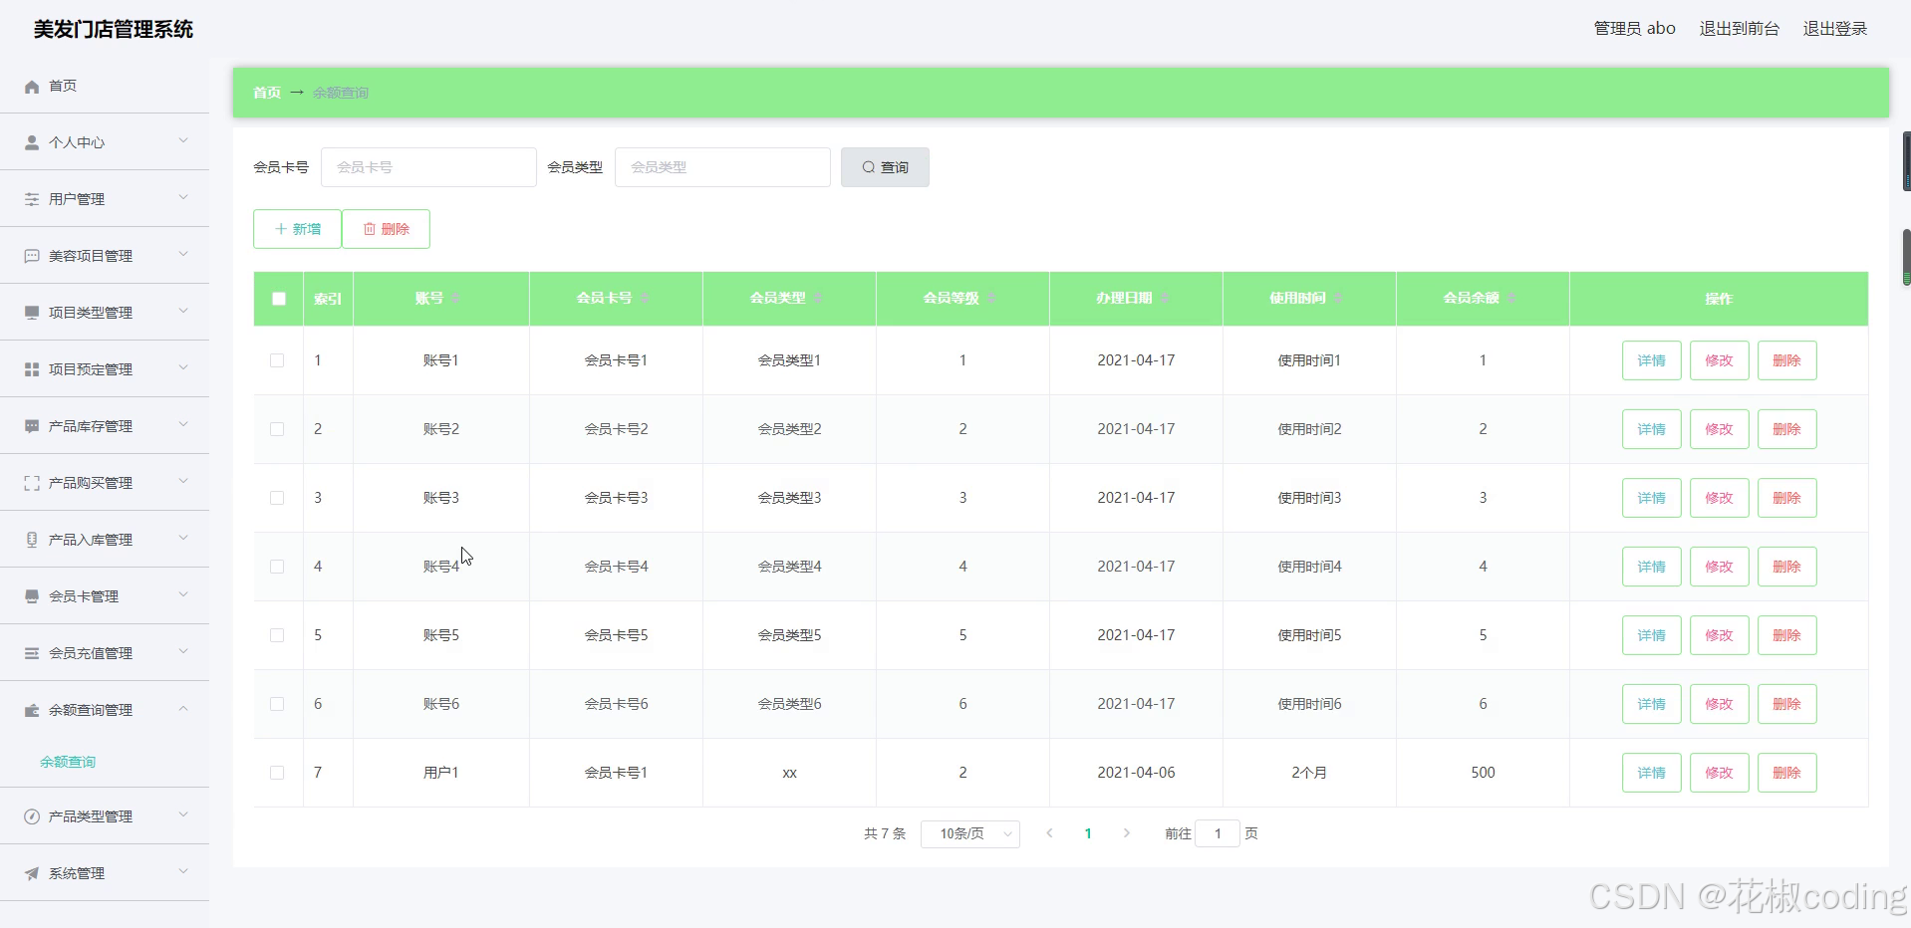Click the icon beside 余额查询管理

tap(32, 710)
